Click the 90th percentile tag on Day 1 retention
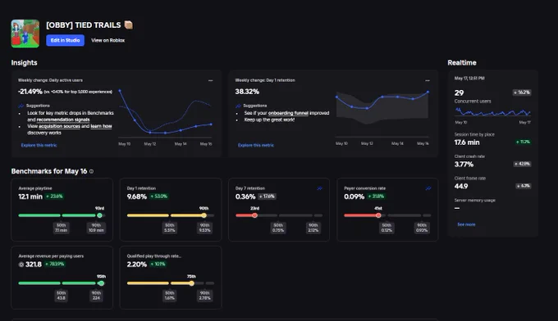The image size is (558, 321). (204, 228)
